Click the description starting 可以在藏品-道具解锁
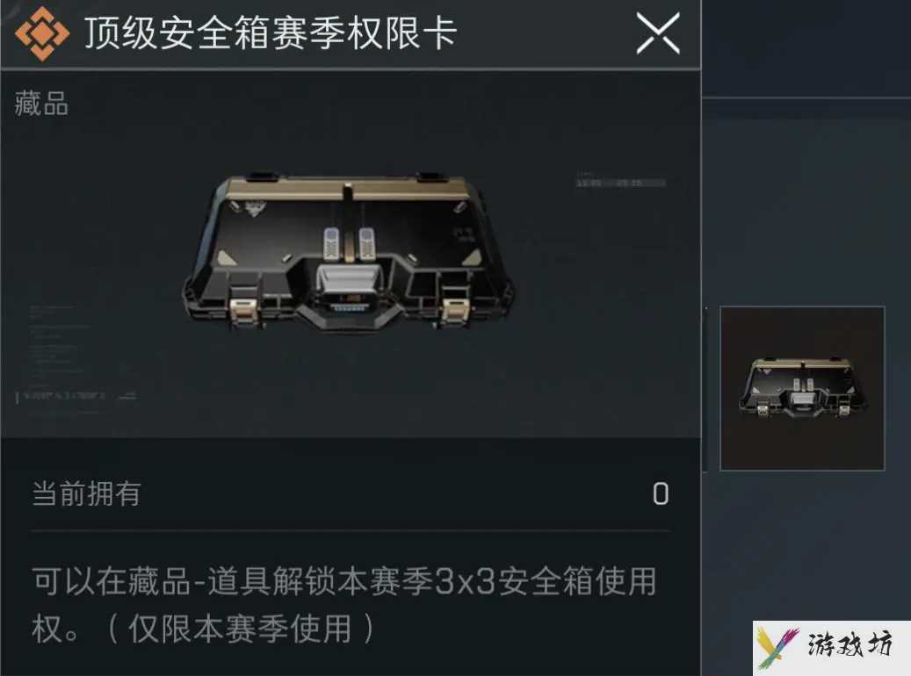911x676 pixels. 344,605
